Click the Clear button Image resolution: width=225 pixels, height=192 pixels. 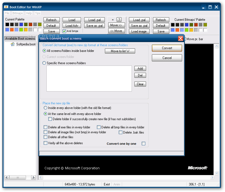[140, 84]
